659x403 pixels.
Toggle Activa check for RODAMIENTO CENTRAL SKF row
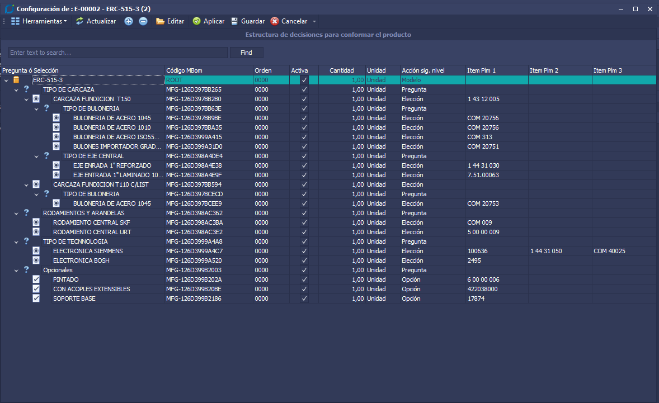304,222
